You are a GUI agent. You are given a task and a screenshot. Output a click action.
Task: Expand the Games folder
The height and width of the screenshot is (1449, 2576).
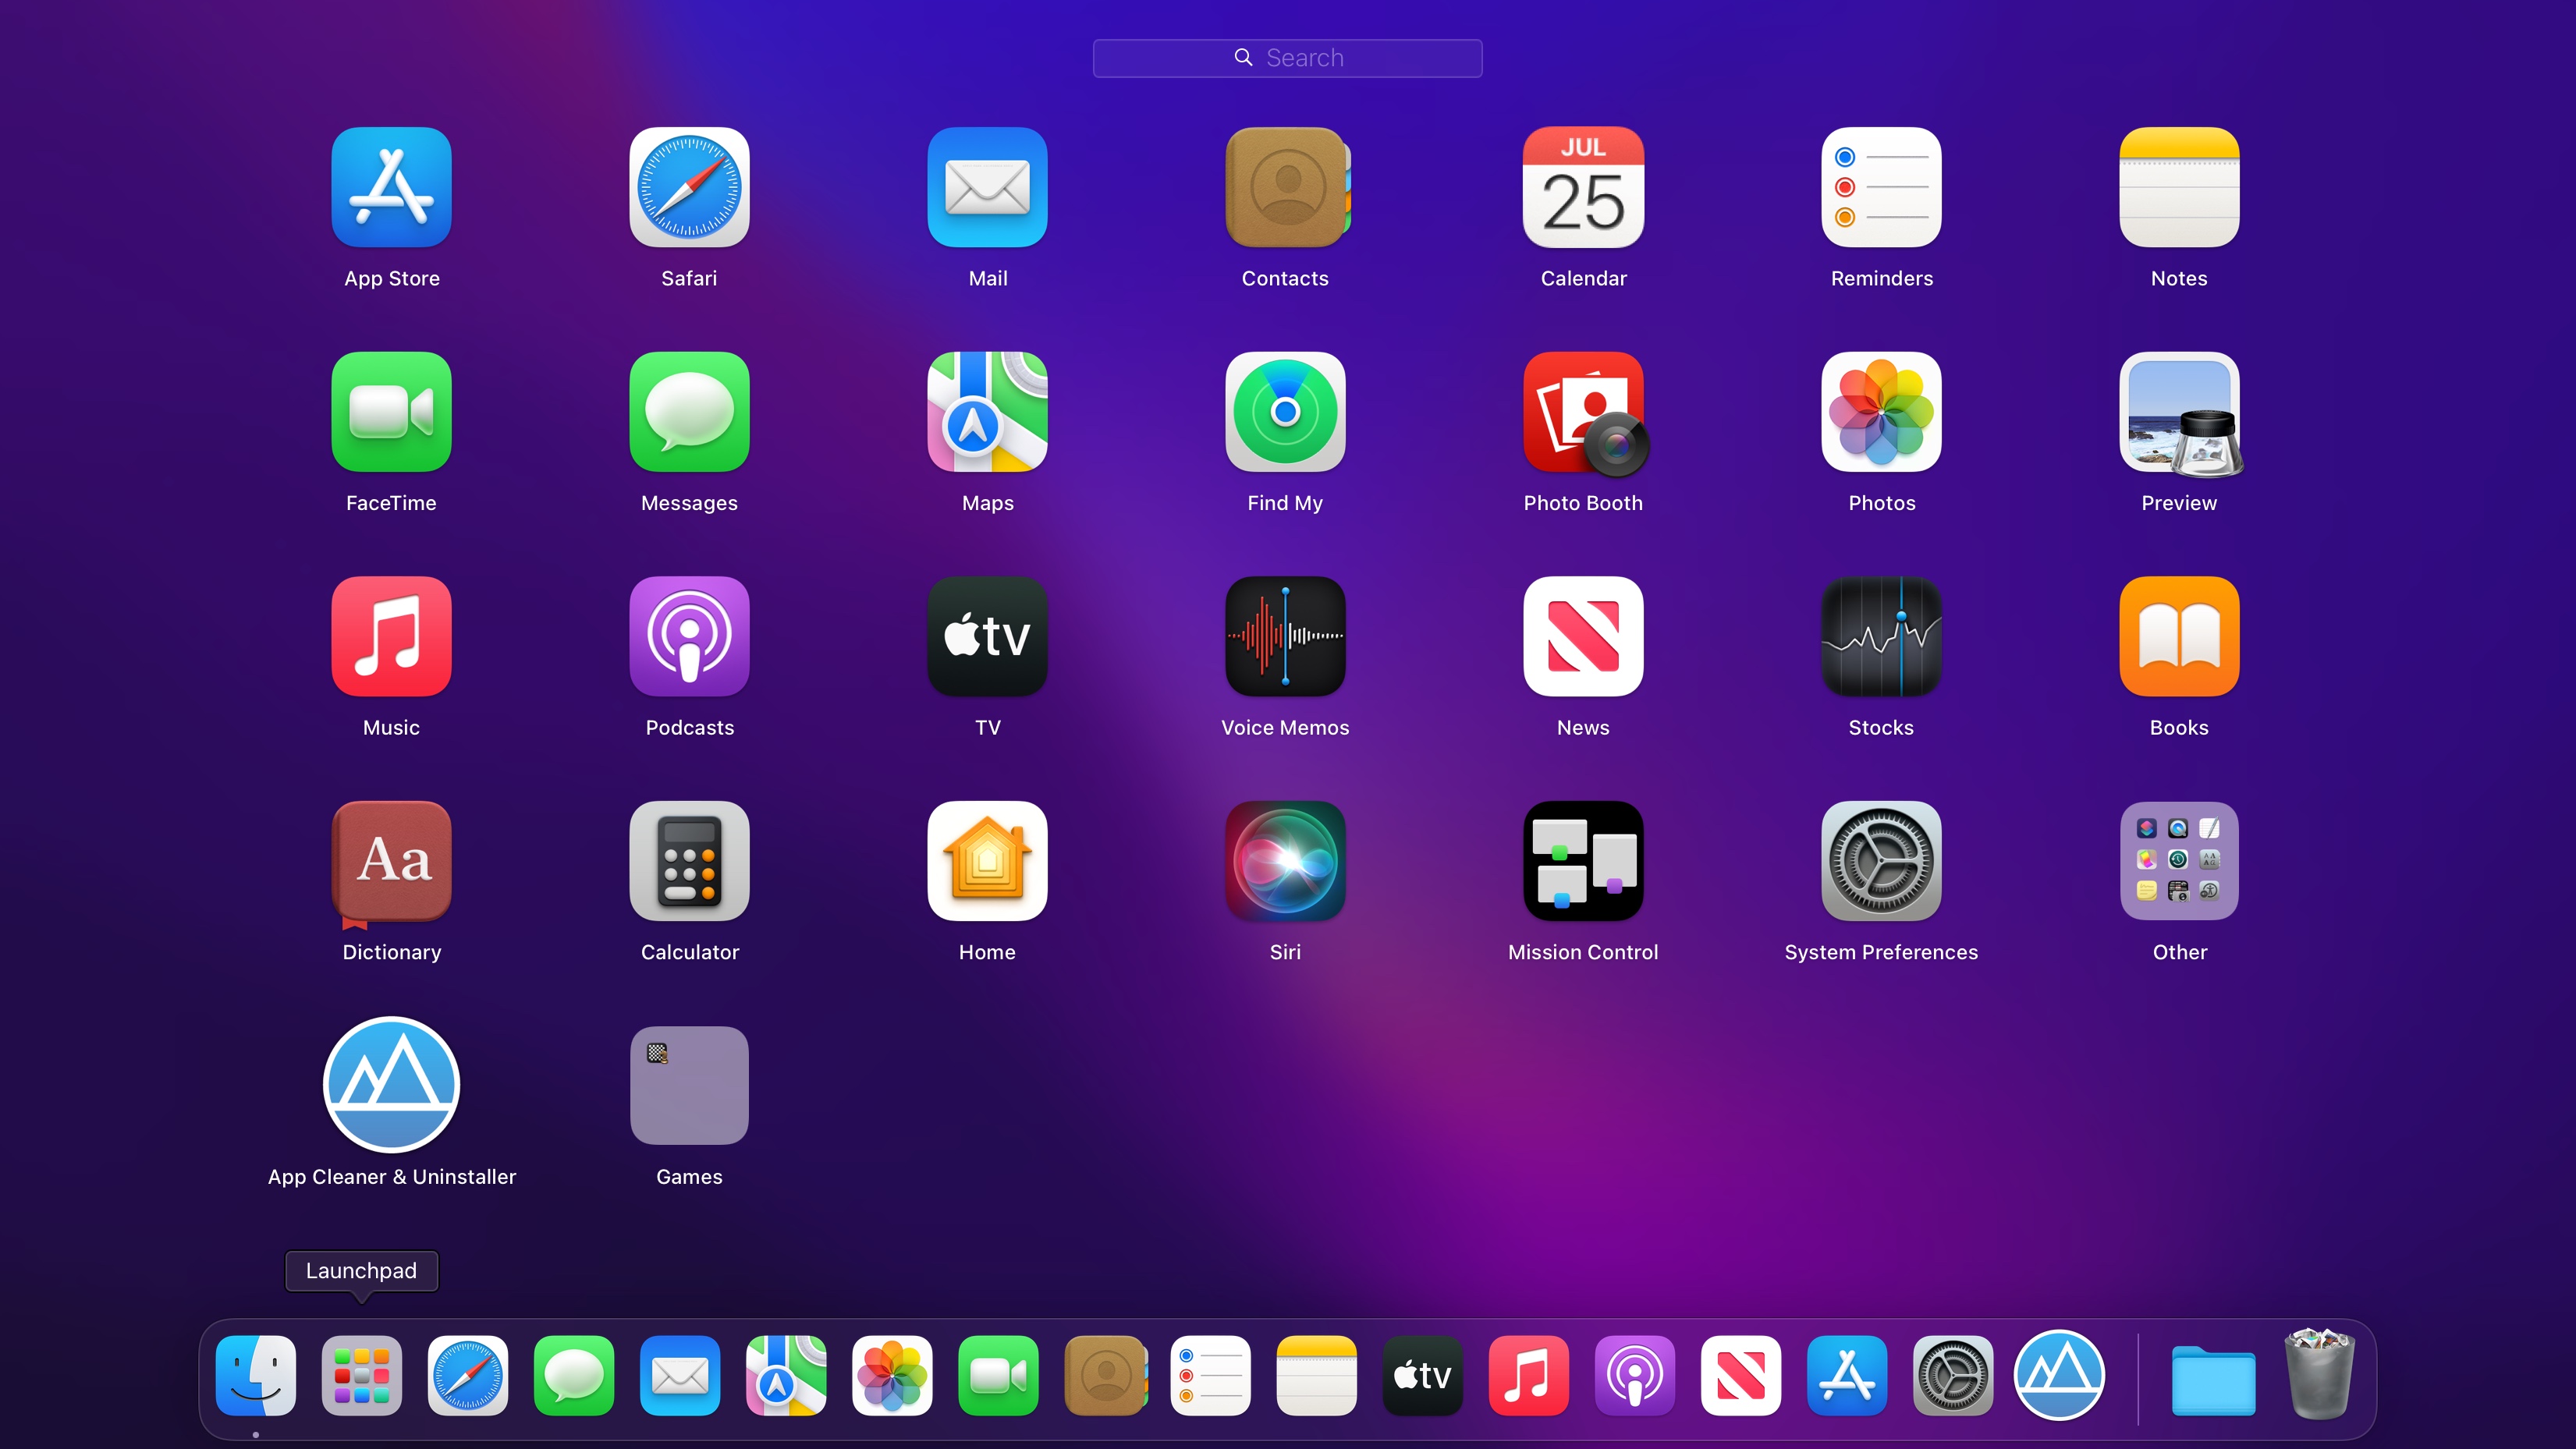click(x=689, y=1085)
